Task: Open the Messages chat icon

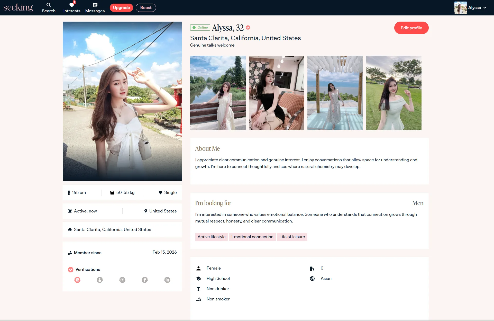Action: pyautogui.click(x=95, y=5)
